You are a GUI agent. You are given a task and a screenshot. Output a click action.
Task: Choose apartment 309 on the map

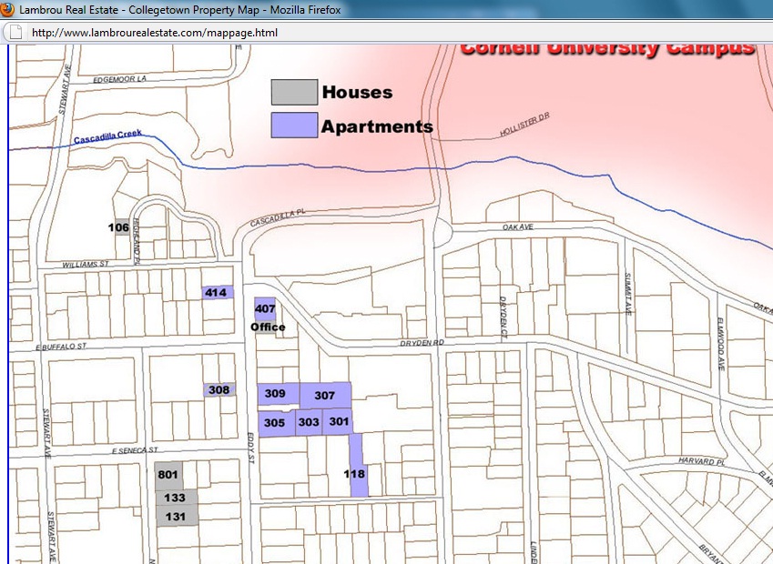click(277, 394)
